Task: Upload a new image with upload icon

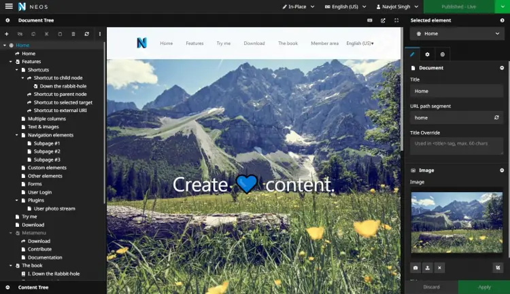Action: pyautogui.click(x=428, y=268)
